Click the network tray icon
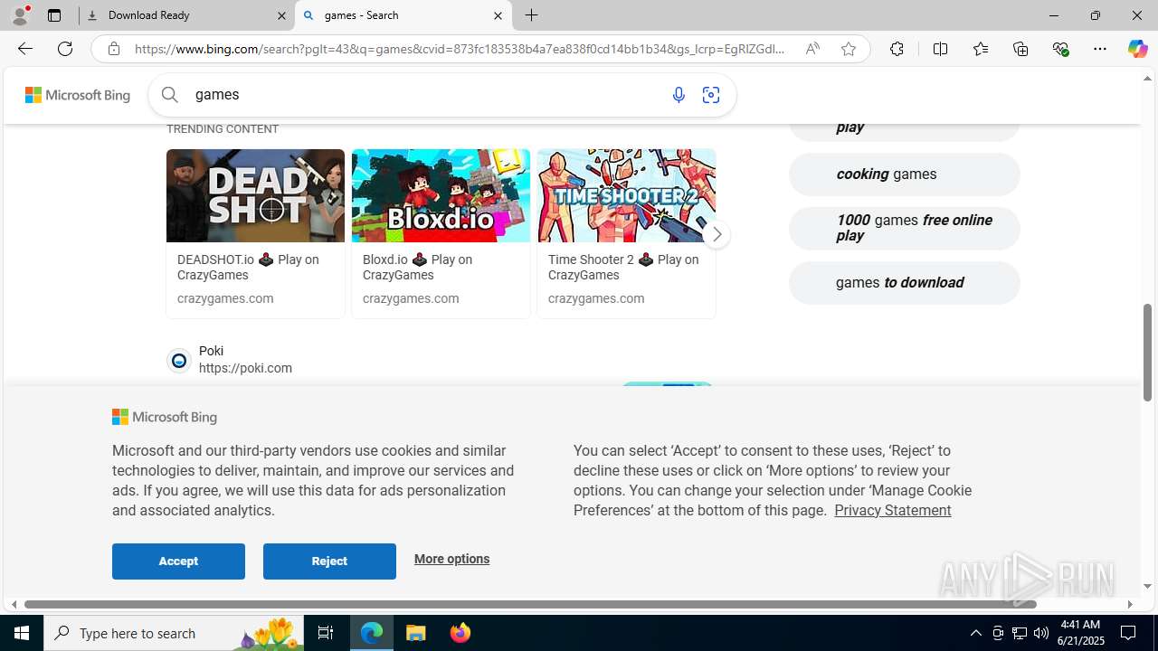 click(x=1019, y=633)
